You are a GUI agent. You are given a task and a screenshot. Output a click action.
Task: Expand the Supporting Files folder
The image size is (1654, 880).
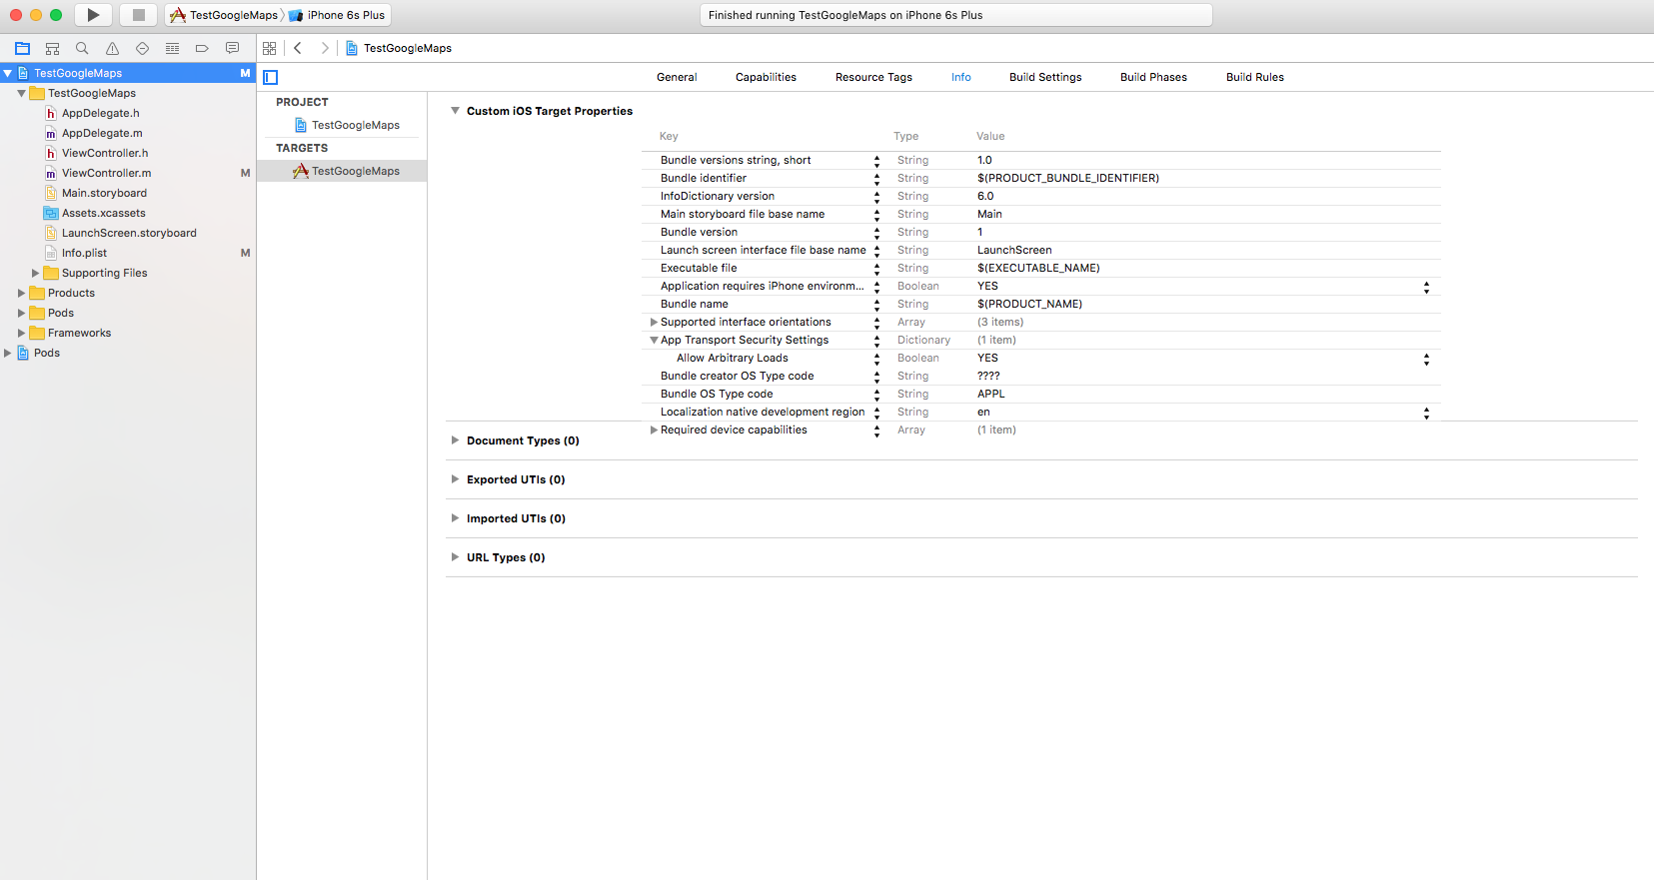35,273
